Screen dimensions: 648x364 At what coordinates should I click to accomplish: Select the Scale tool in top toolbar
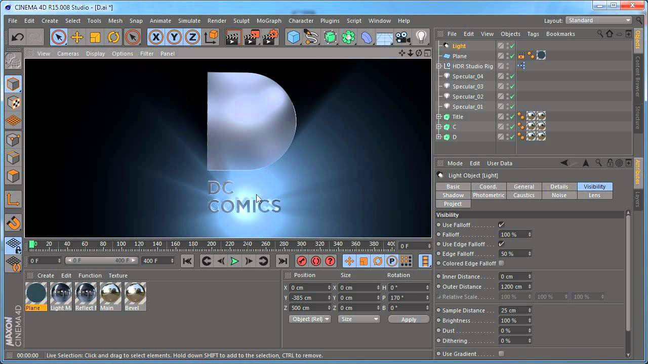coord(95,37)
